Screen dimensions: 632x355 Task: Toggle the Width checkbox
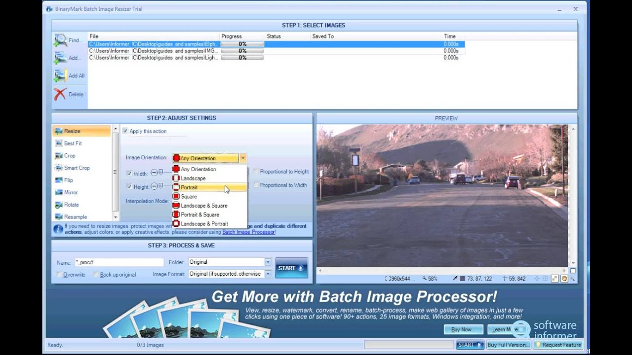[x=129, y=173]
